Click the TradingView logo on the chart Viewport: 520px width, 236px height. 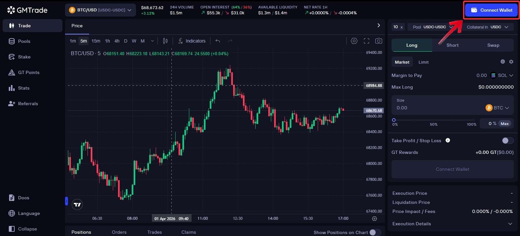(x=77, y=205)
